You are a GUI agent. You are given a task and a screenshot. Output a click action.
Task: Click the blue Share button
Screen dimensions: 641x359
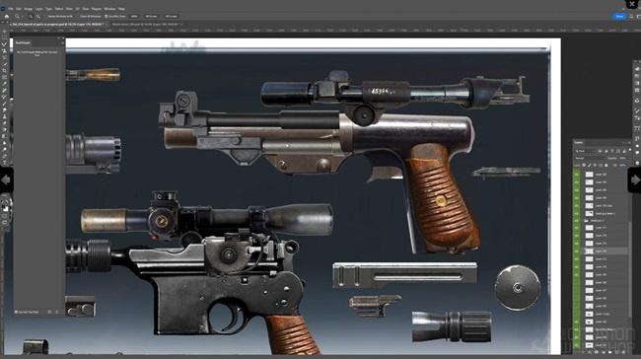[619, 17]
